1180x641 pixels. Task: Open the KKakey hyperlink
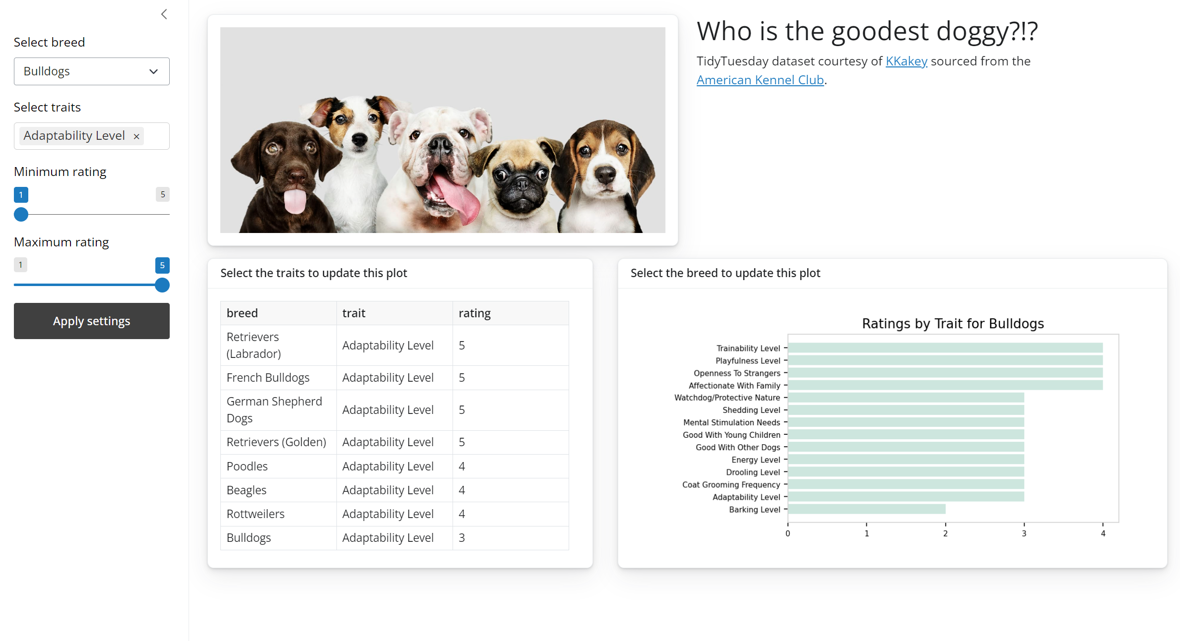tap(906, 60)
